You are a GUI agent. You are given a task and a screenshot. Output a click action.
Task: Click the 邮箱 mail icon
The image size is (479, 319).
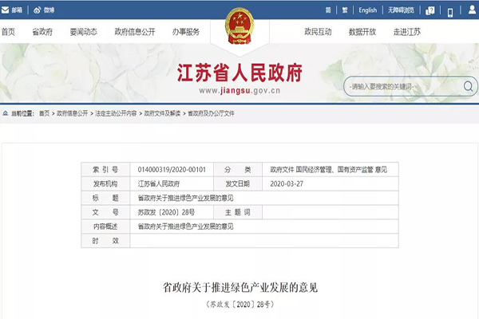(6, 10)
